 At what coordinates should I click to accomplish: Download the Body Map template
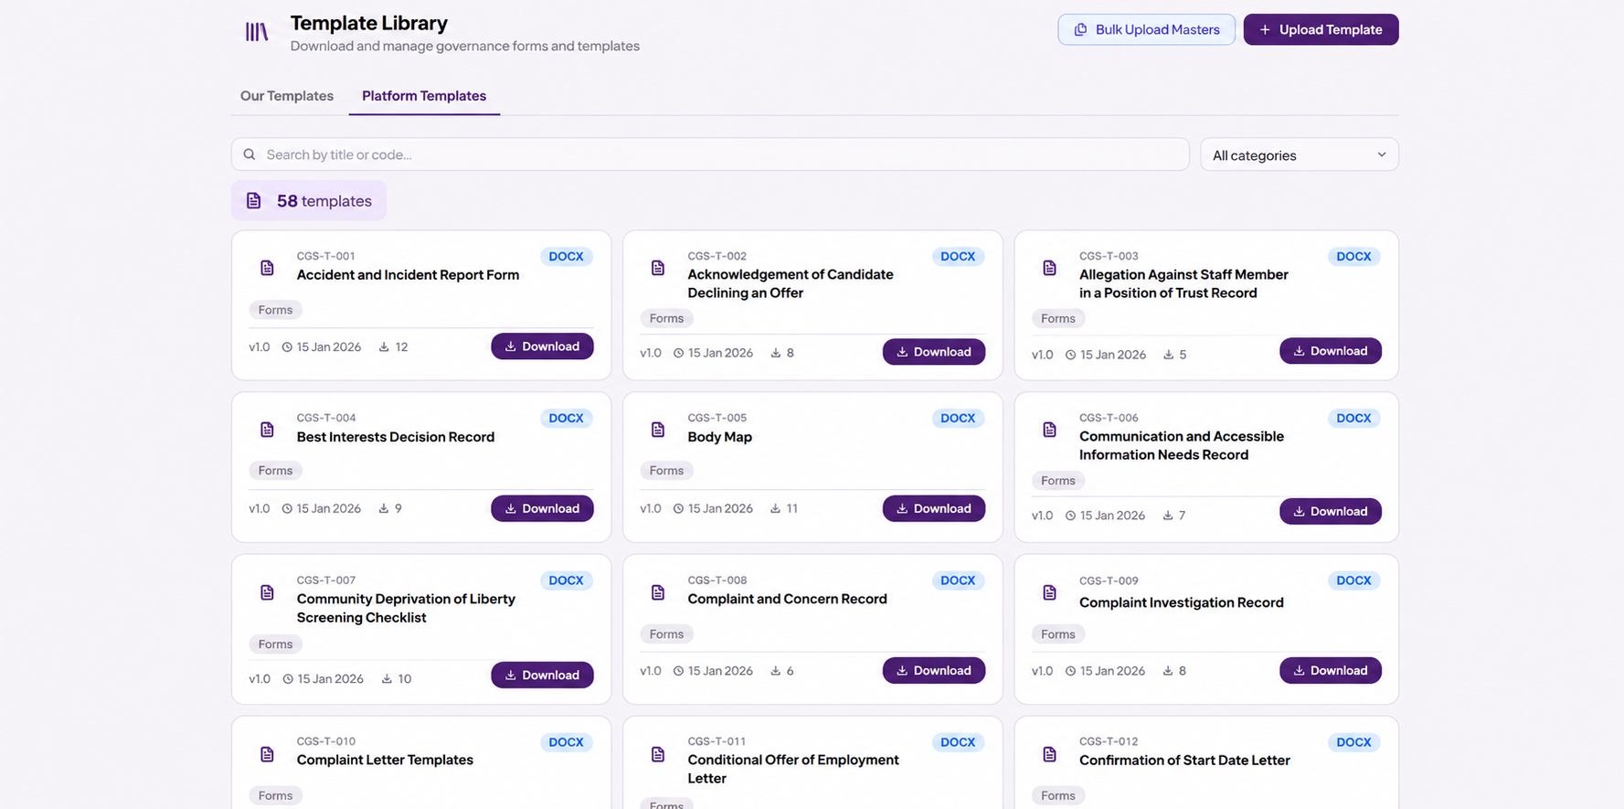(933, 508)
